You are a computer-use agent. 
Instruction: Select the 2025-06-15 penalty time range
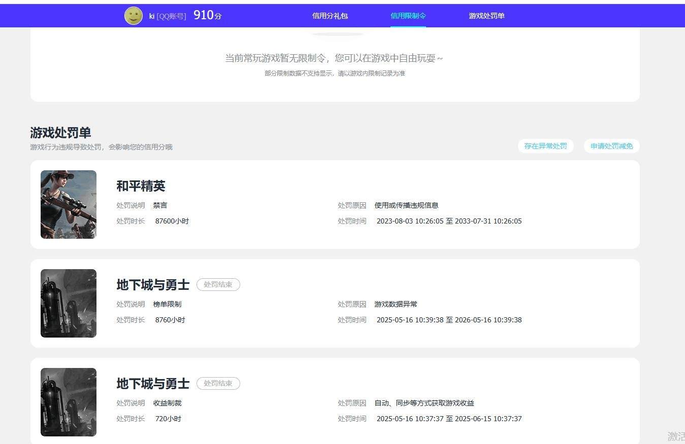[449, 419]
